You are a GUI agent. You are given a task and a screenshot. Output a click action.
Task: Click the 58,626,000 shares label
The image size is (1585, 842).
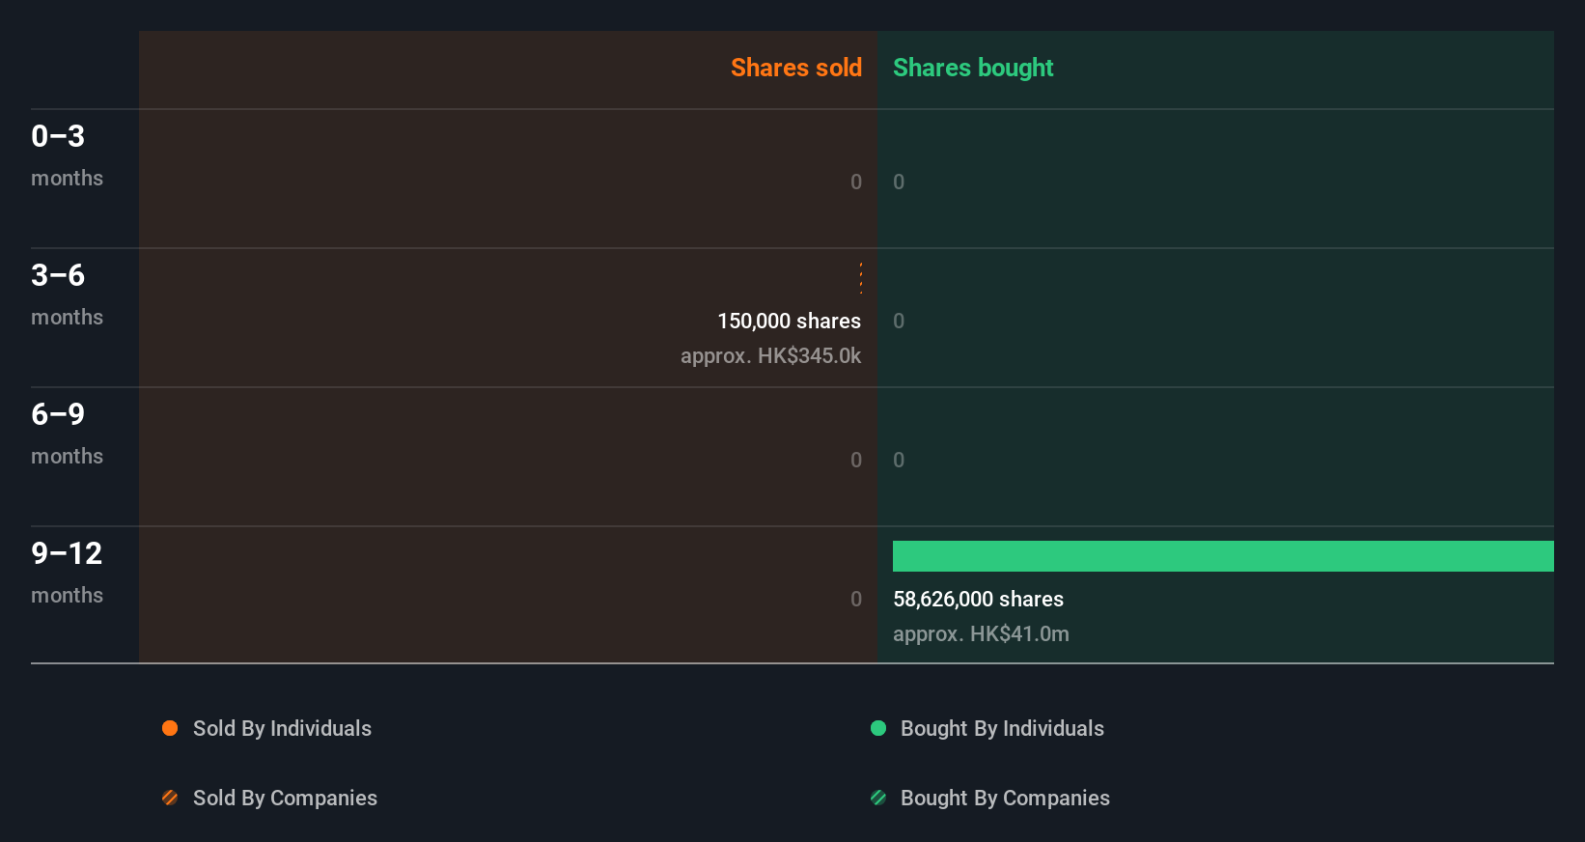[978, 599]
